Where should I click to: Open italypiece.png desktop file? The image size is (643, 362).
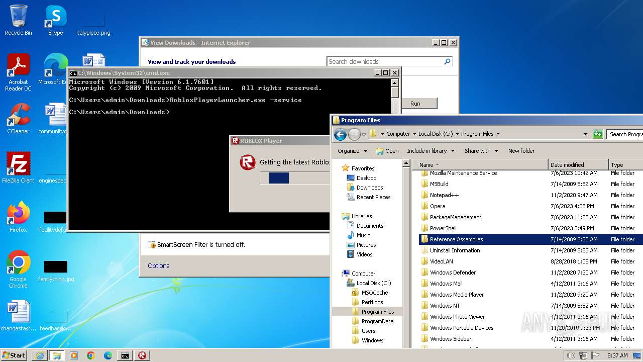pos(93,24)
